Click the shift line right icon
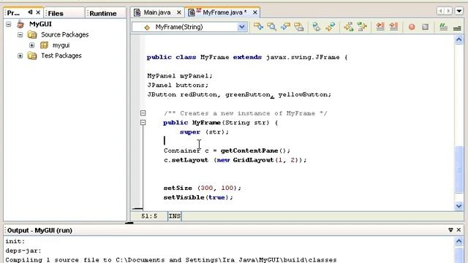Screen dimensions: 468x263 coord(394,27)
